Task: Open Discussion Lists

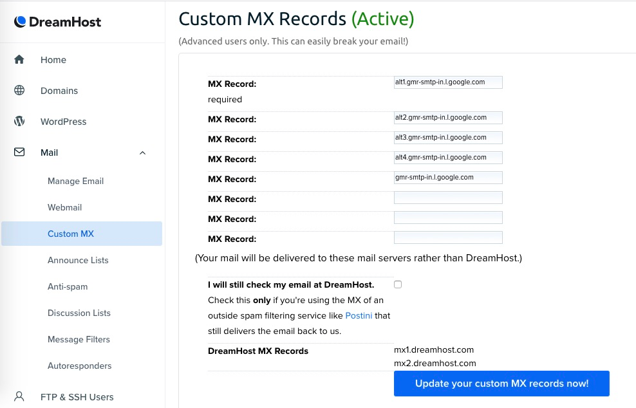Action: click(x=79, y=313)
